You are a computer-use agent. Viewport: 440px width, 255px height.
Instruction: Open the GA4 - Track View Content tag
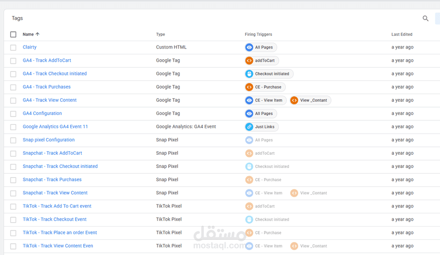[x=50, y=100]
